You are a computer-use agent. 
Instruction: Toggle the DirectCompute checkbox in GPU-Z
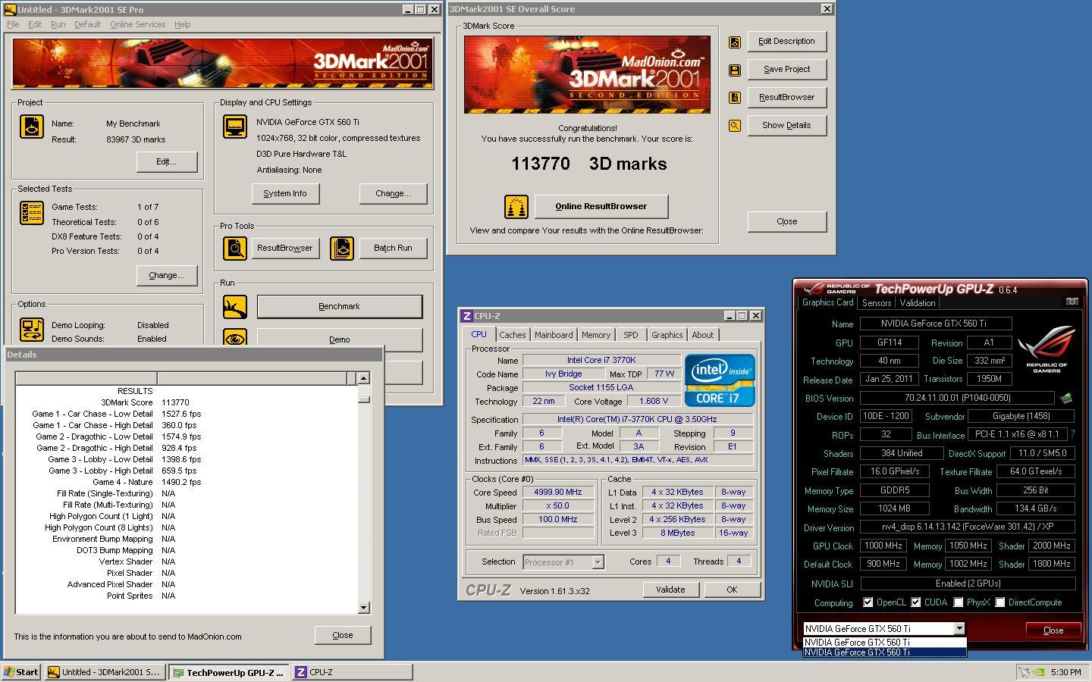(1000, 602)
